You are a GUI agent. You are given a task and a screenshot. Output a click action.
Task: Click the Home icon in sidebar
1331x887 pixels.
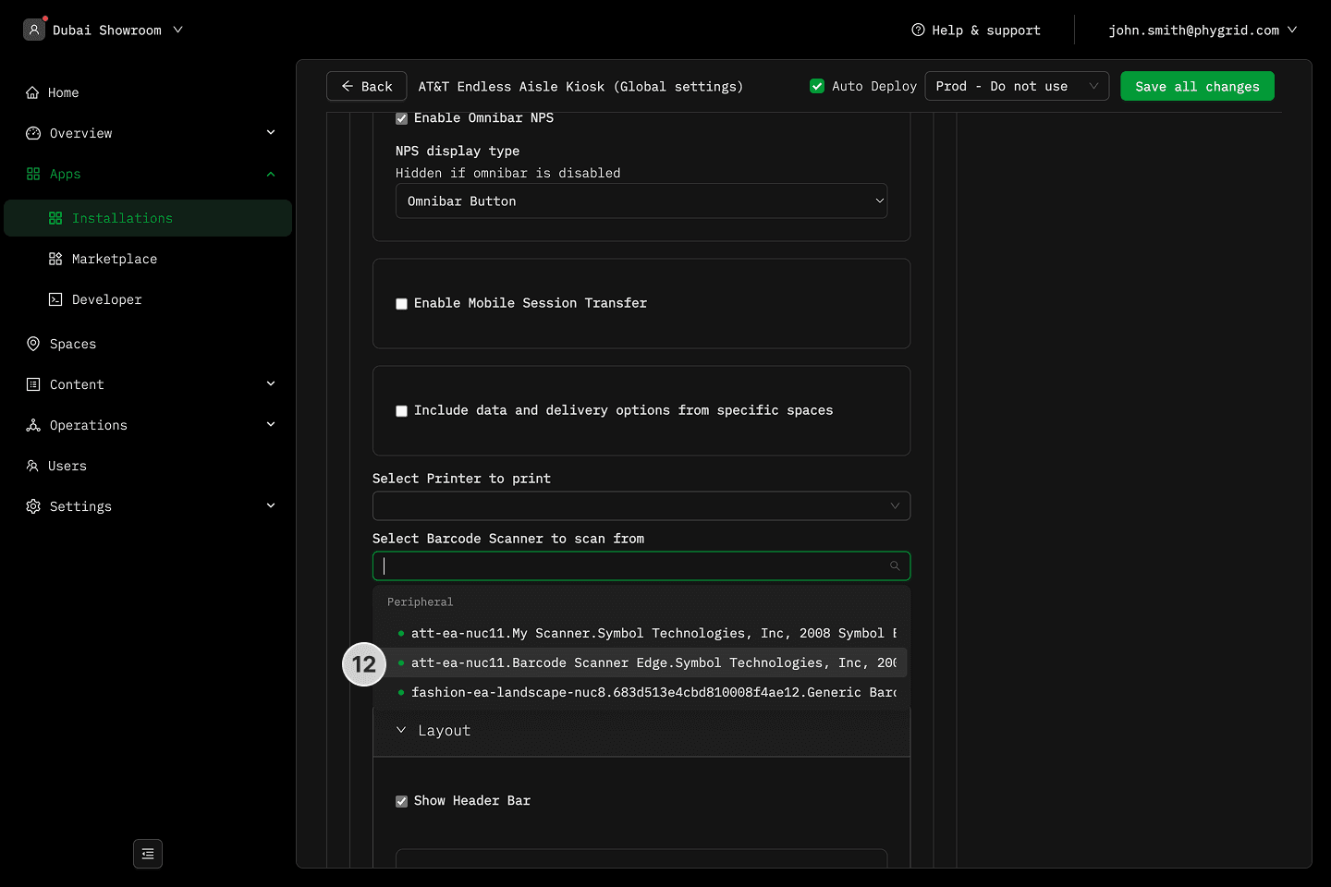pos(32,92)
